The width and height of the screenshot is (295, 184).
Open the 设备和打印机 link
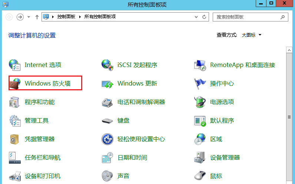[x=43, y=176]
